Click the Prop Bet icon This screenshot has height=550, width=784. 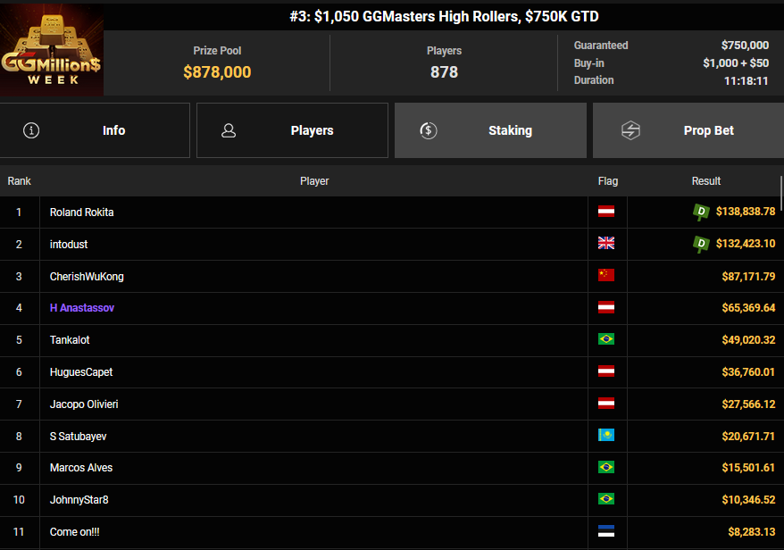coord(631,130)
